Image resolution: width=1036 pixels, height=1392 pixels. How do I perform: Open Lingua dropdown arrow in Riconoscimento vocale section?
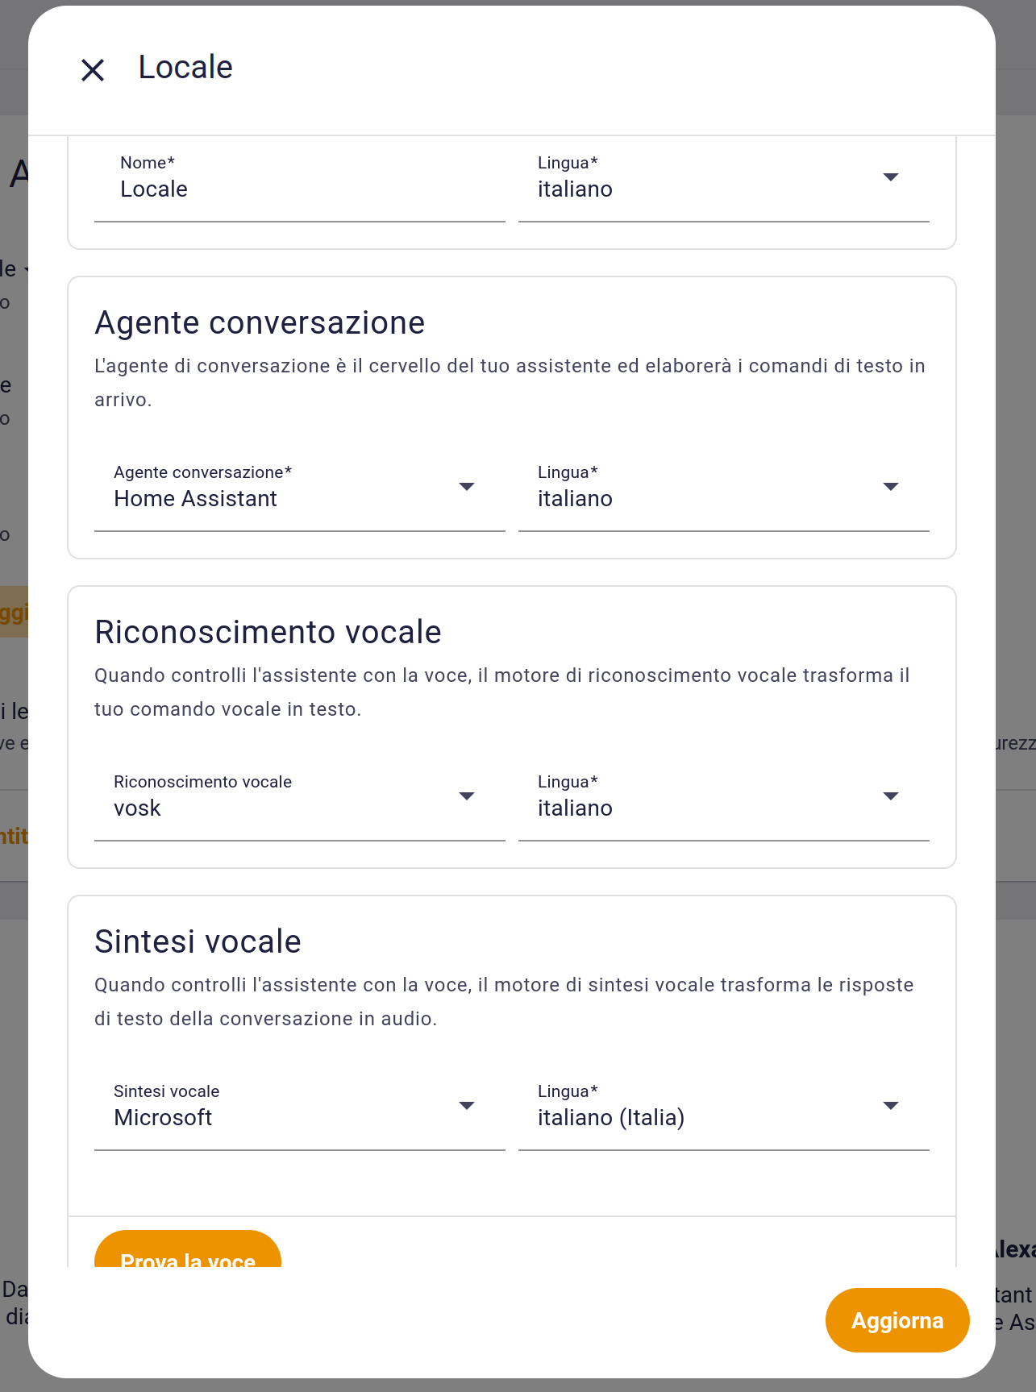(x=890, y=796)
